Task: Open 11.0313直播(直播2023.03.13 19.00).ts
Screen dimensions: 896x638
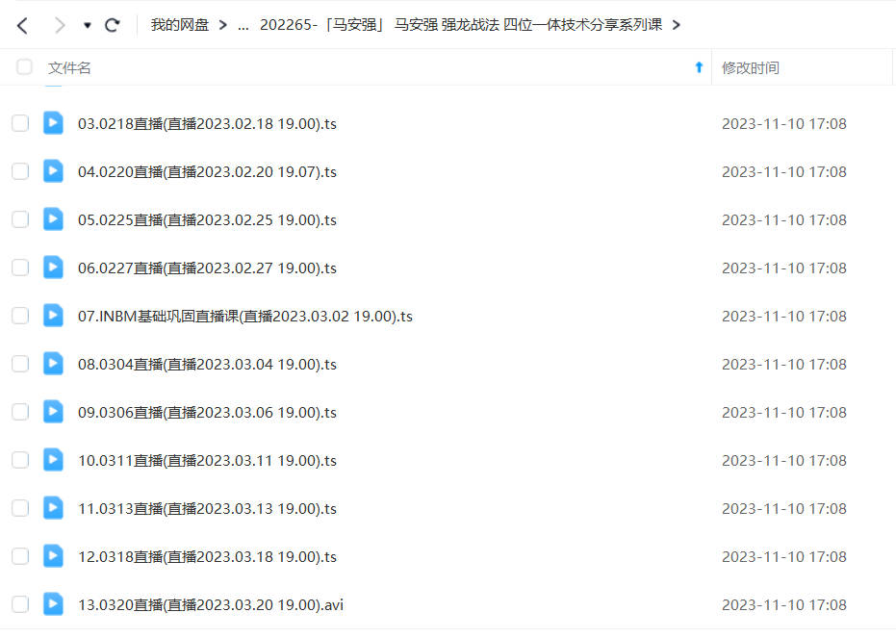Action: point(207,508)
